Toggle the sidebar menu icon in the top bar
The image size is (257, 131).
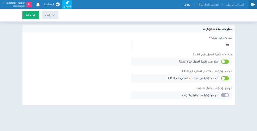tap(253, 4)
